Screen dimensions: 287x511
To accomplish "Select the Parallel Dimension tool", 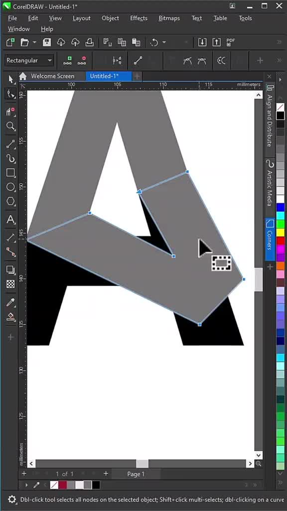I will [x=11, y=238].
